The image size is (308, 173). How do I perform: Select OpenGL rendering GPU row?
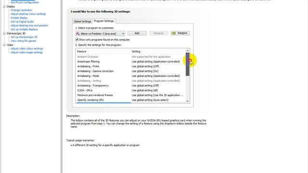click(130, 100)
